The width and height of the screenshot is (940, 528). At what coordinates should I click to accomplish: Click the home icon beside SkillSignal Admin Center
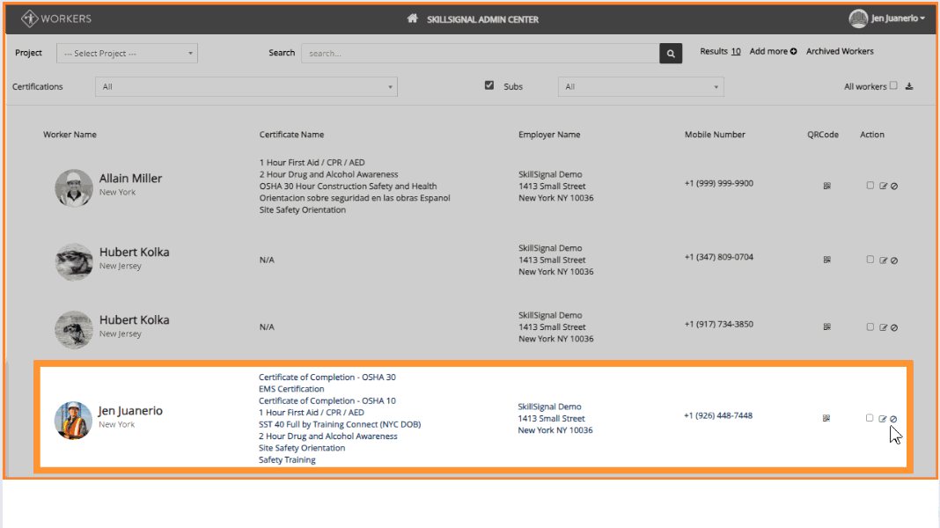pos(413,18)
